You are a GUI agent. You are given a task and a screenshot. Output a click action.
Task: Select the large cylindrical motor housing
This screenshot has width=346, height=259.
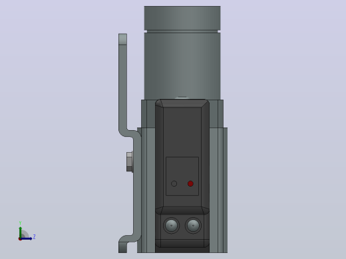[182, 52]
